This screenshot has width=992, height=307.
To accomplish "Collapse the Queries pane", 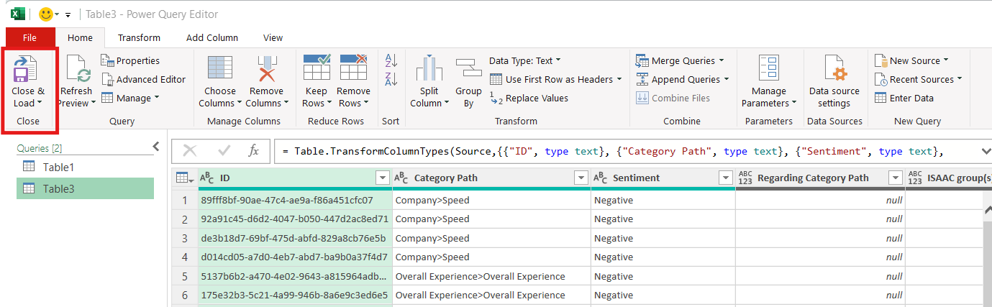I will [x=156, y=147].
